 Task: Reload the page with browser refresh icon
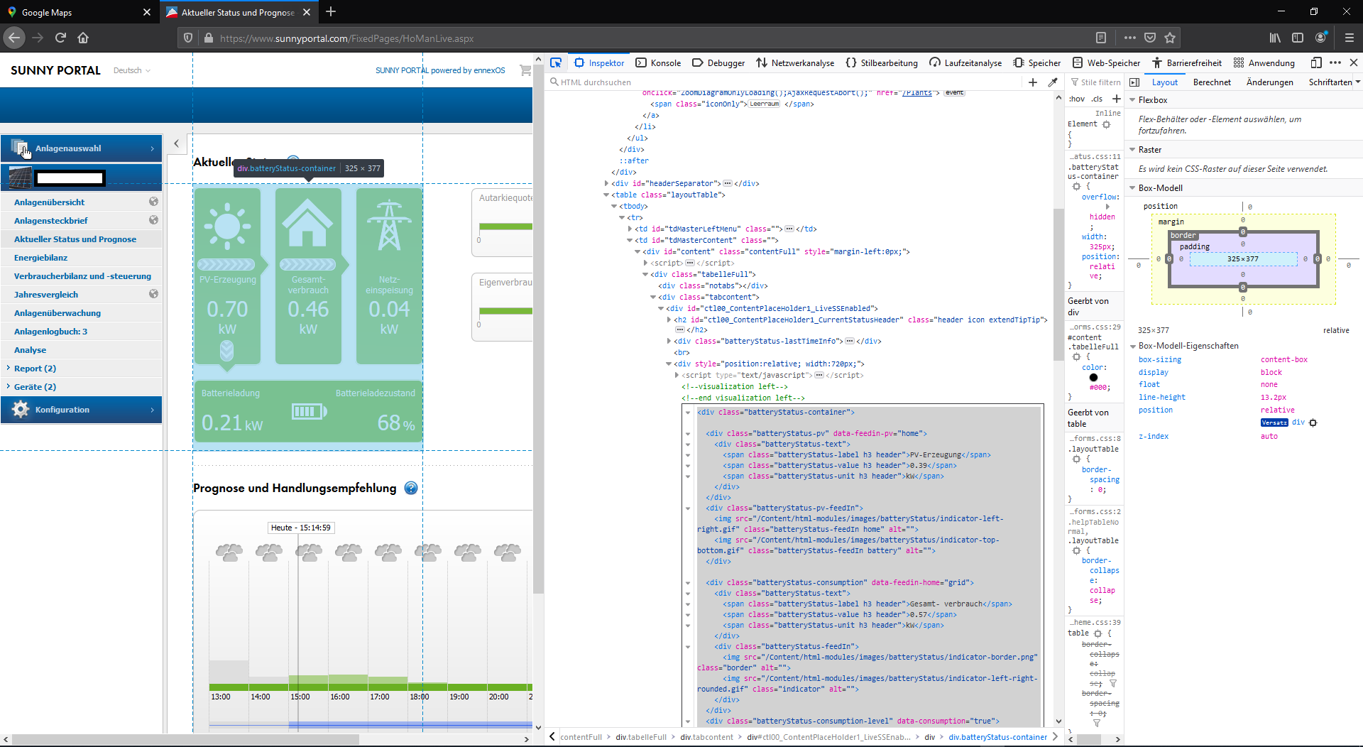[60, 38]
